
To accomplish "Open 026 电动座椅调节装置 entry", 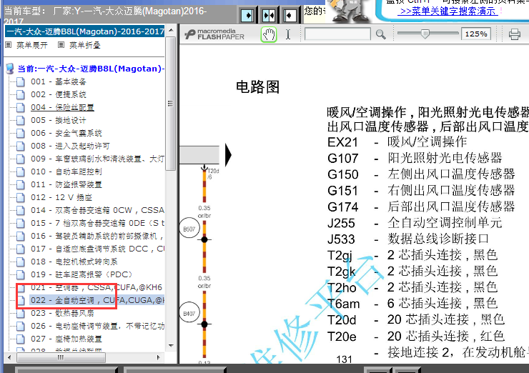I will 97,326.
